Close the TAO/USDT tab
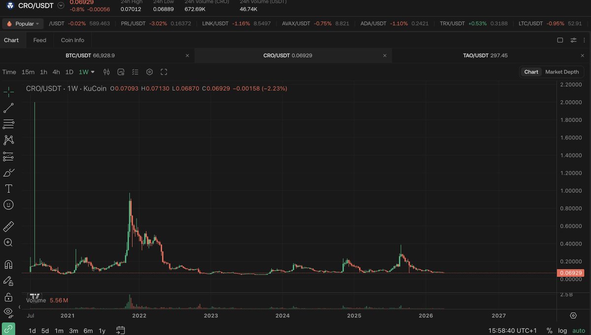This screenshot has height=335, width=591. 582,56
